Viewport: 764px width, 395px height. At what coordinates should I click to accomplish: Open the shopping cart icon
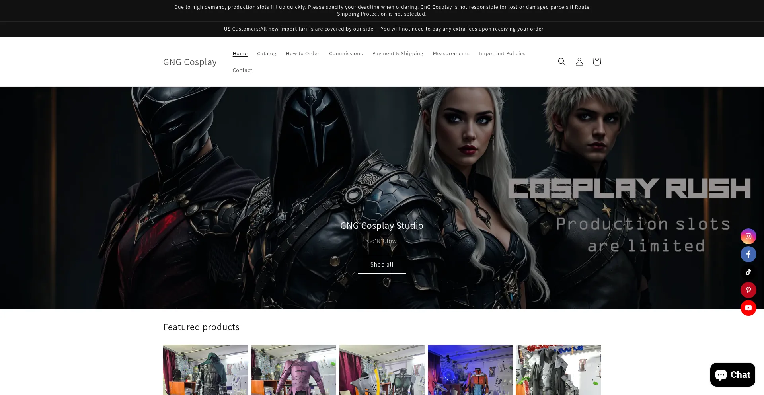pos(596,62)
